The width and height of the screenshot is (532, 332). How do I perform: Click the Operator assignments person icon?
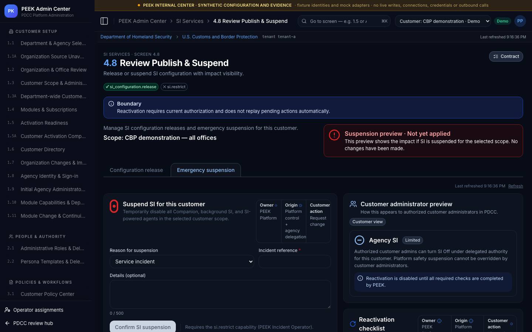[x=7, y=310]
